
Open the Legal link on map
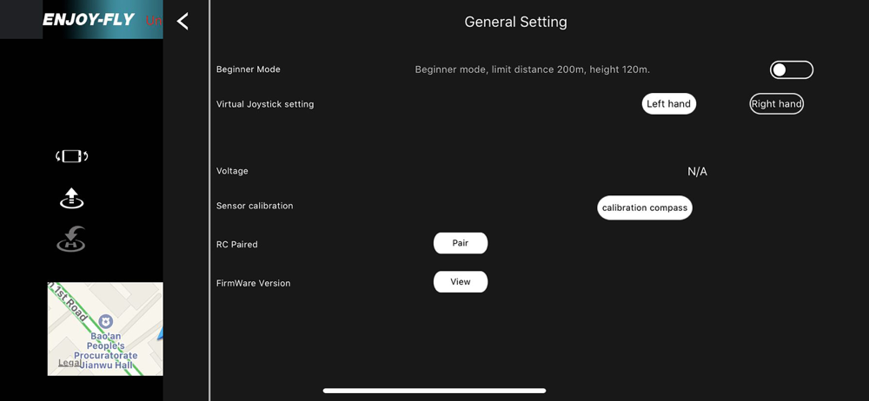pos(70,363)
